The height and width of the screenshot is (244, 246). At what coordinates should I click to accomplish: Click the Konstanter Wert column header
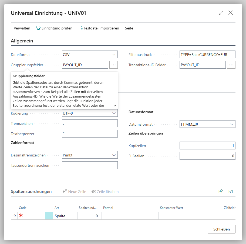tap(171, 208)
